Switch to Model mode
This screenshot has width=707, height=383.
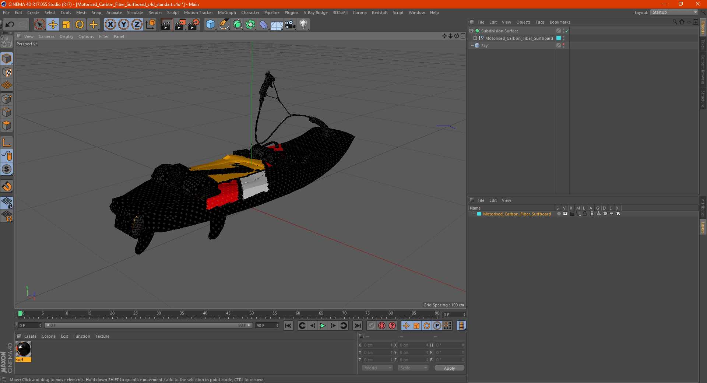point(7,59)
